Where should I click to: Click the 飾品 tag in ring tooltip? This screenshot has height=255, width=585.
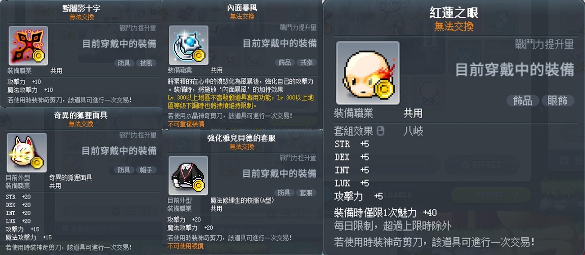pos(285,62)
